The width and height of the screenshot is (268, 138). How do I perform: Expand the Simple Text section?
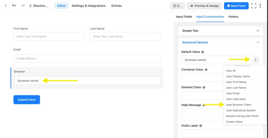[220, 31]
